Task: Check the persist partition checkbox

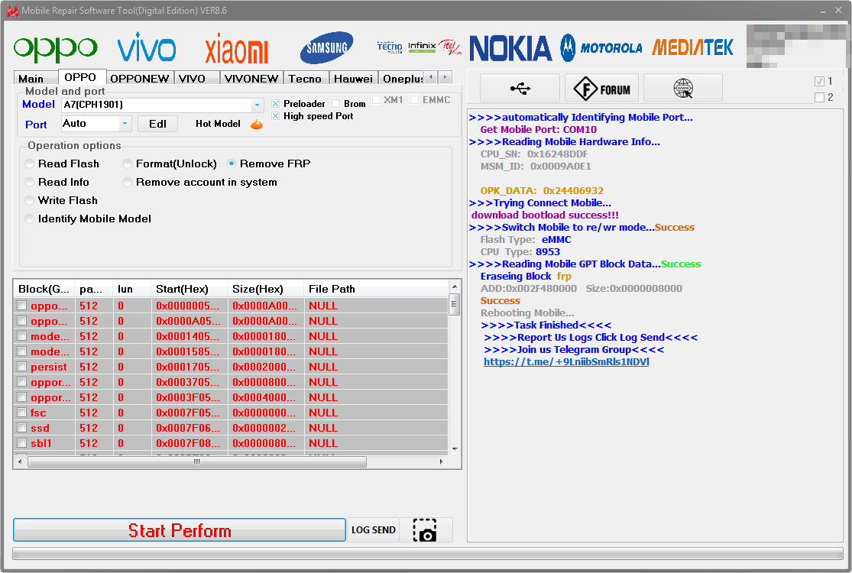Action: click(x=21, y=367)
